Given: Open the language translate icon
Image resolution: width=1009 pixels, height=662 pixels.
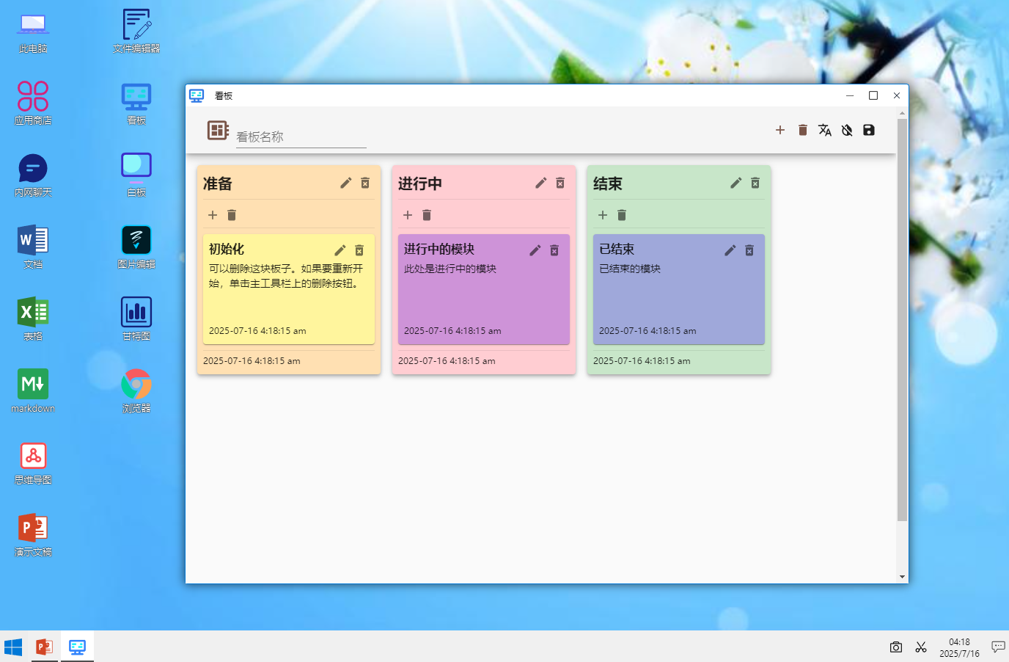Looking at the screenshot, I should point(825,130).
